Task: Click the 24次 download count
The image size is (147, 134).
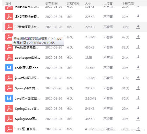Action: point(125,57)
